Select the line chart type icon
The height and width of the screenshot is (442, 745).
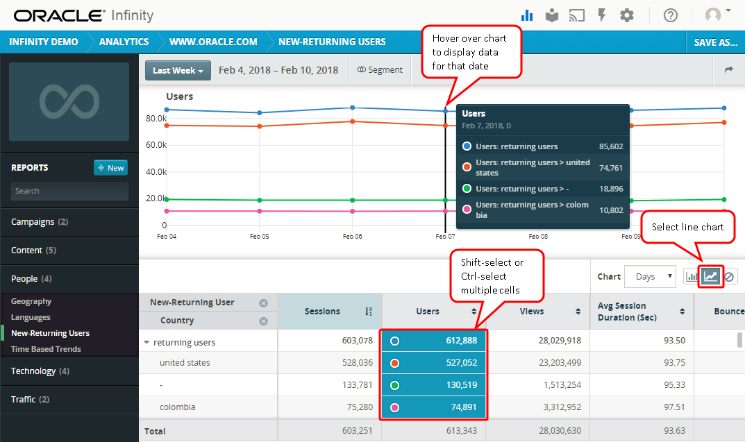[x=711, y=276]
